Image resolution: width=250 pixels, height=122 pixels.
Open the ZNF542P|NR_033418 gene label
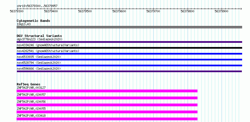31,116
